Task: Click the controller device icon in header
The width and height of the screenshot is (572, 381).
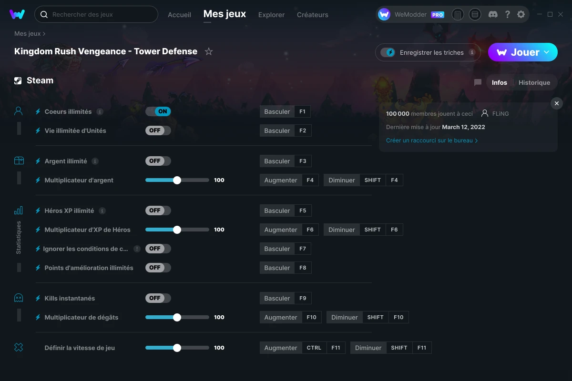Action: (458, 14)
